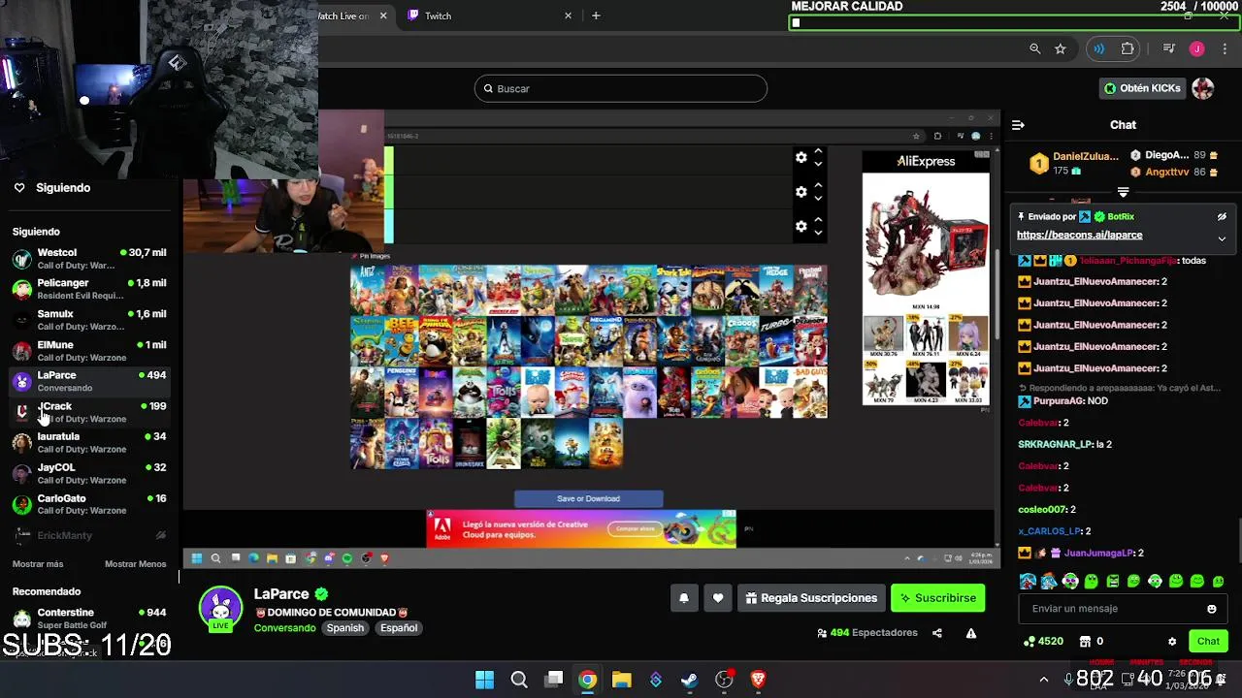The height and width of the screenshot is (698, 1242).
Task: Click Regala Suscripciones button
Action: point(811,598)
